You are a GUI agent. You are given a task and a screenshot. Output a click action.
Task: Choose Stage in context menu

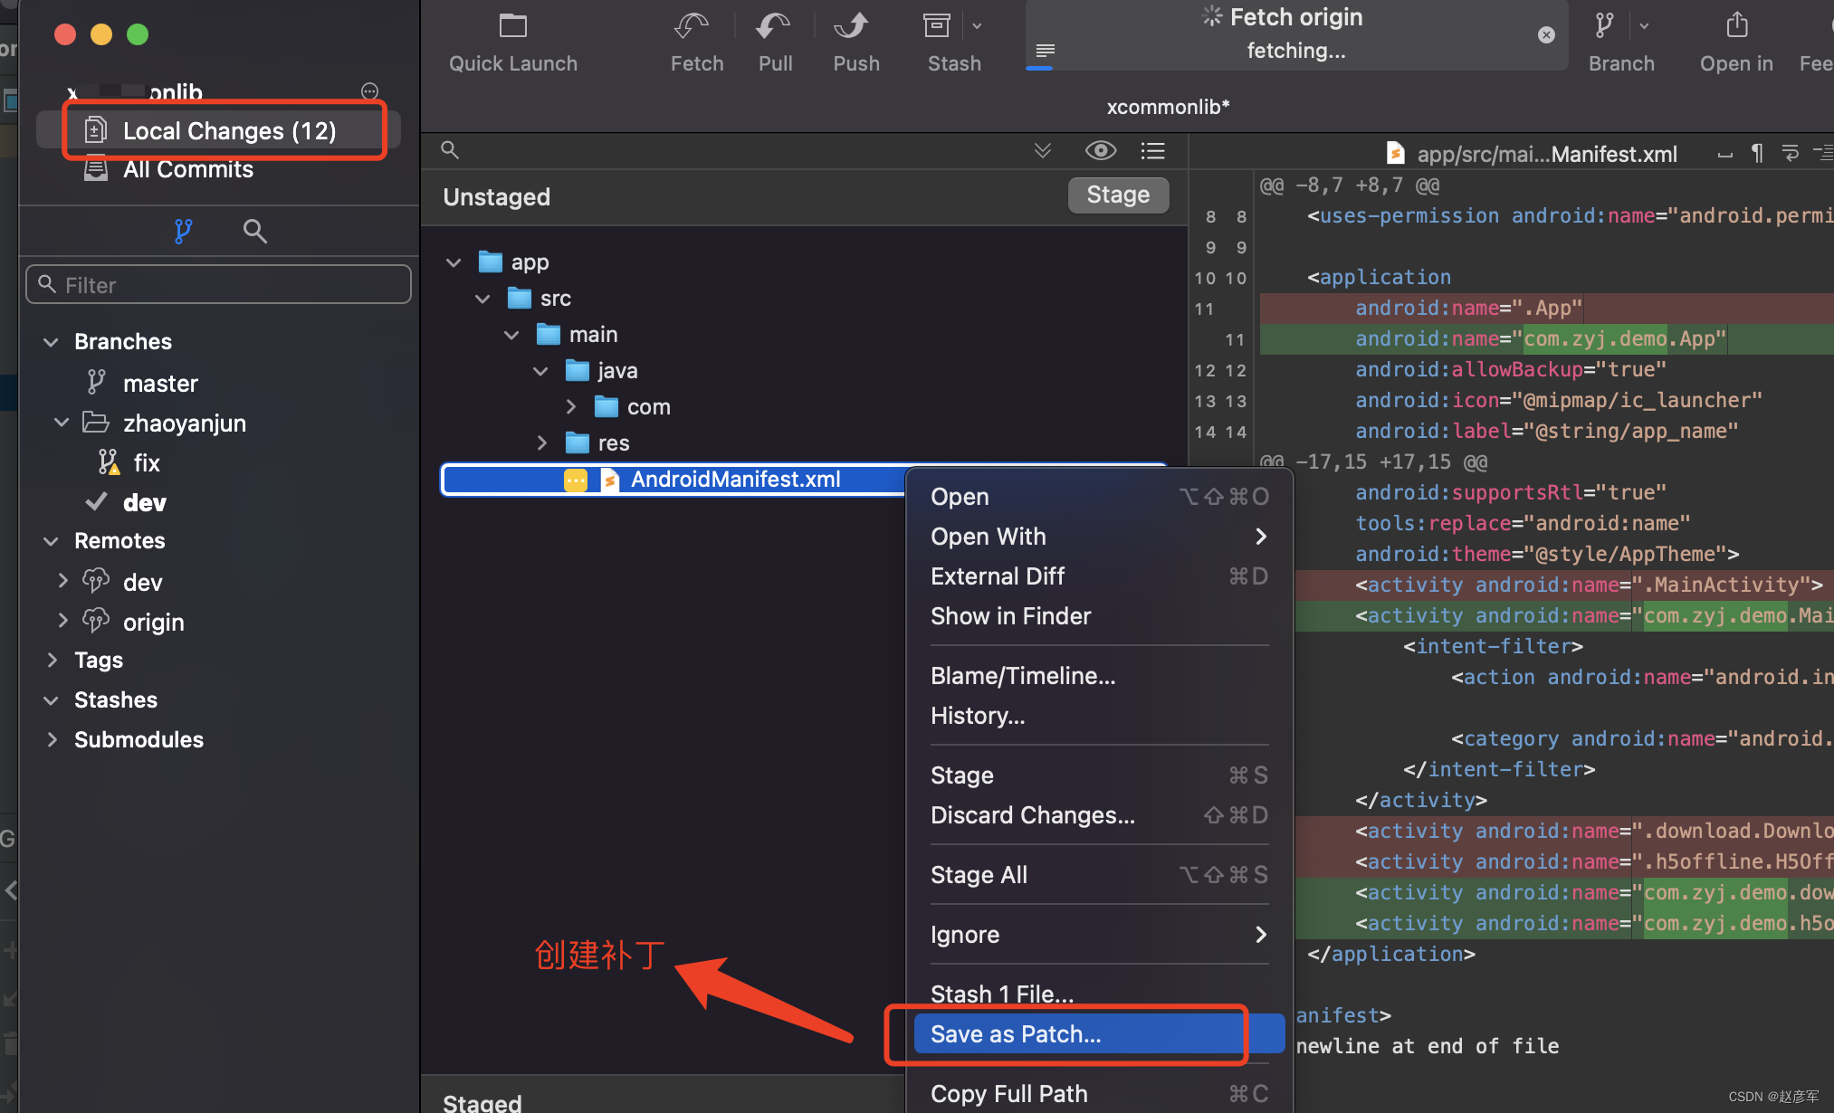tap(1099, 775)
